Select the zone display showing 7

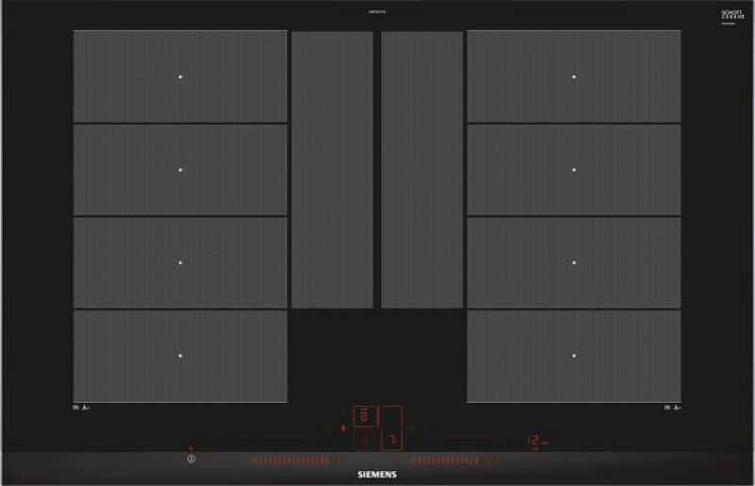click(x=391, y=440)
